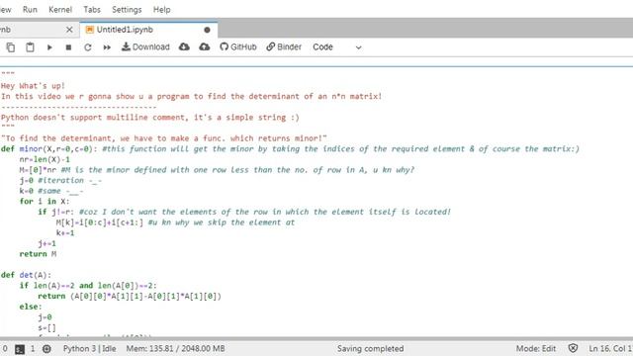Click the 'else:' line in det function
The height and width of the screenshot is (356, 633).
tap(31, 307)
